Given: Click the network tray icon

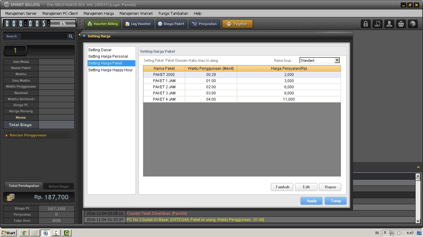Looking at the screenshot, I should pyautogui.click(x=392, y=233).
